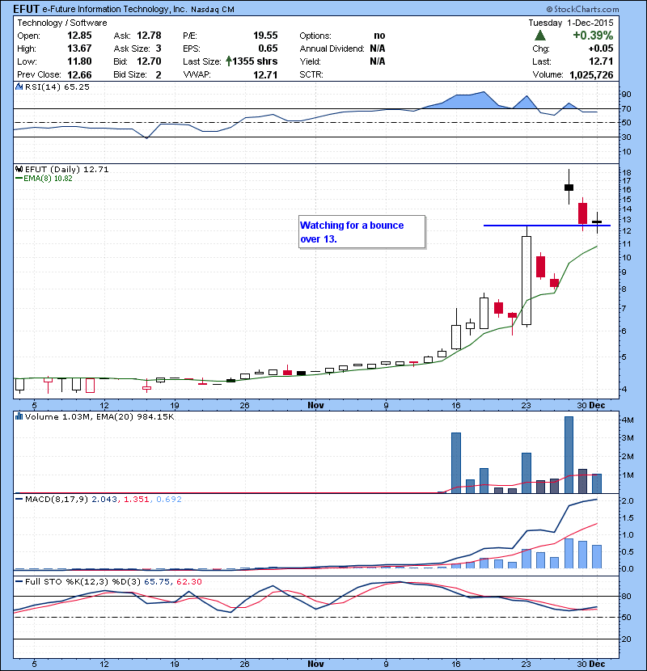Click the 'SCTR:' label
Screen dimensions: 647x671
pos(311,74)
